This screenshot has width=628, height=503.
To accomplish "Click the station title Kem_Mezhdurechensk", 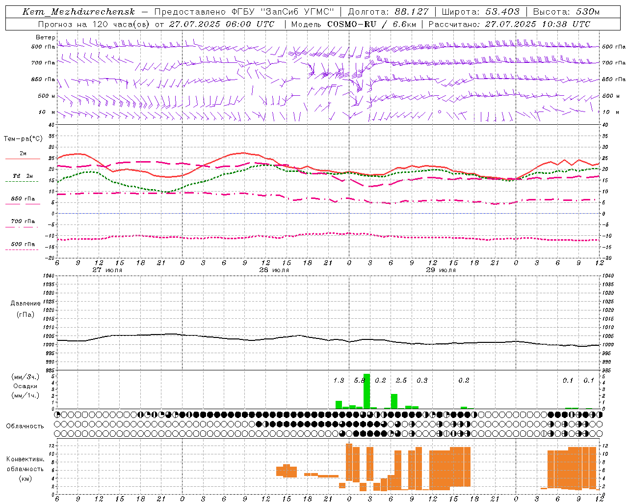I will click(x=78, y=12).
